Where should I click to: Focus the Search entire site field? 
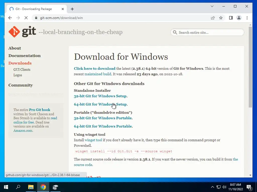point(207,32)
